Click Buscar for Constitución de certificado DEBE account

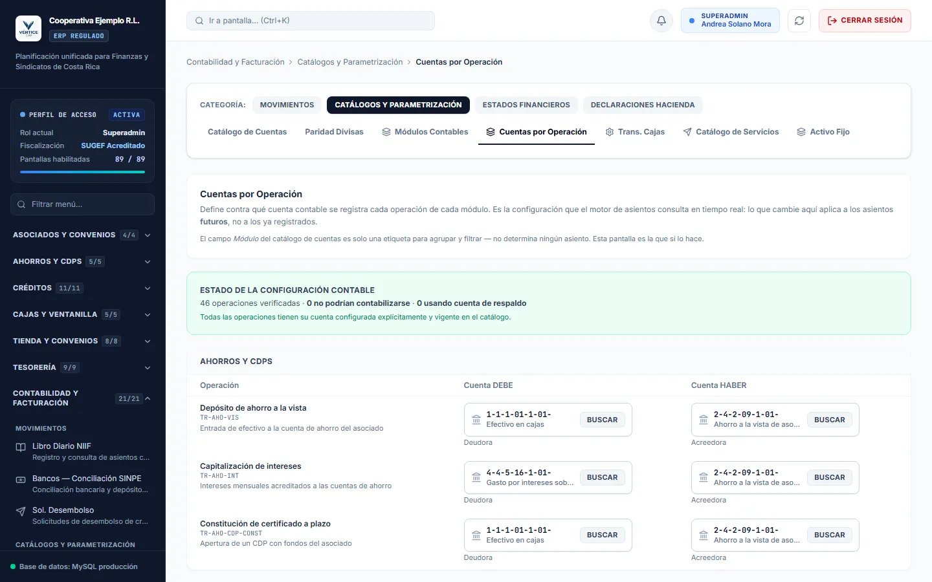(602, 535)
